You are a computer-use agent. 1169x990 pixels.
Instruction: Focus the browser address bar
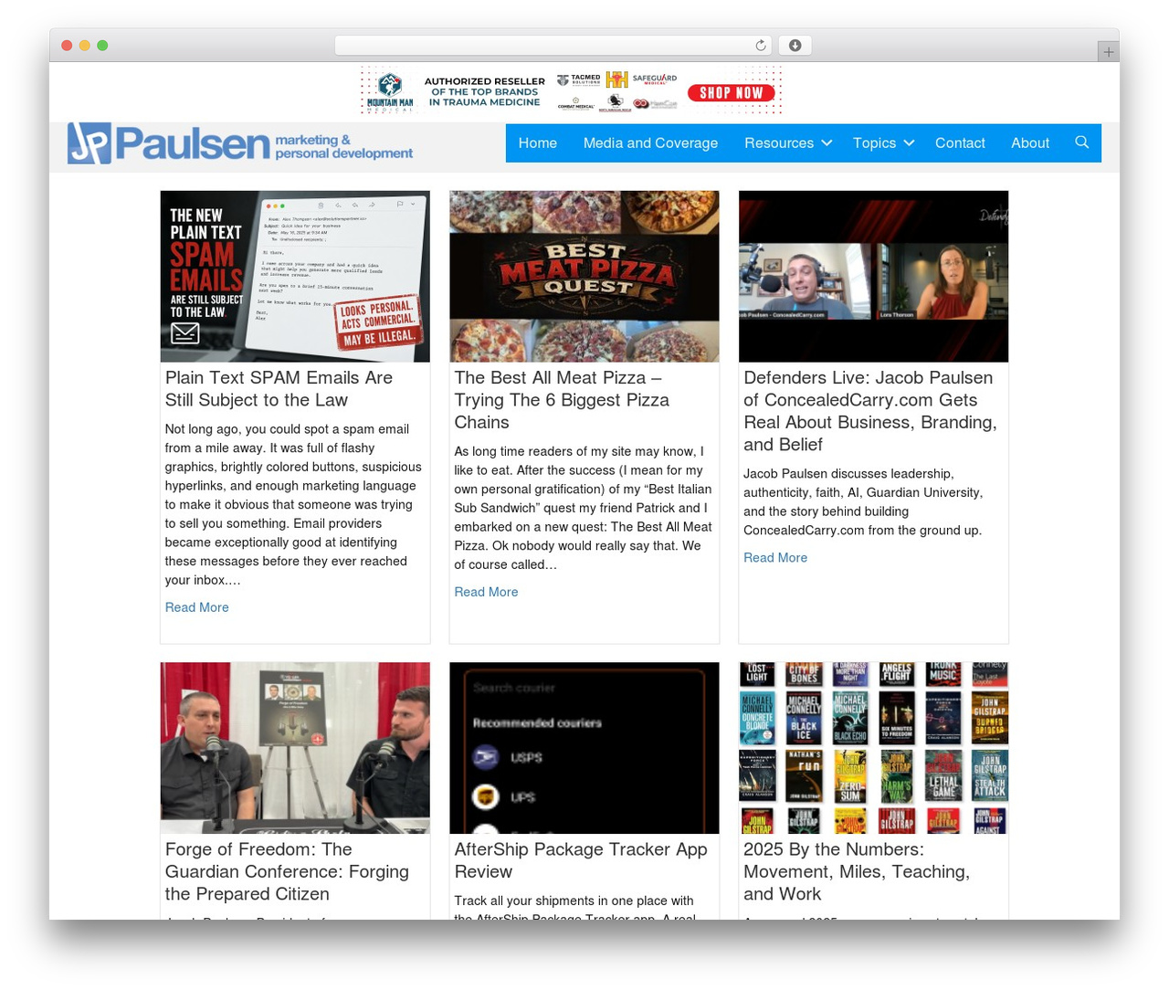[x=553, y=46]
